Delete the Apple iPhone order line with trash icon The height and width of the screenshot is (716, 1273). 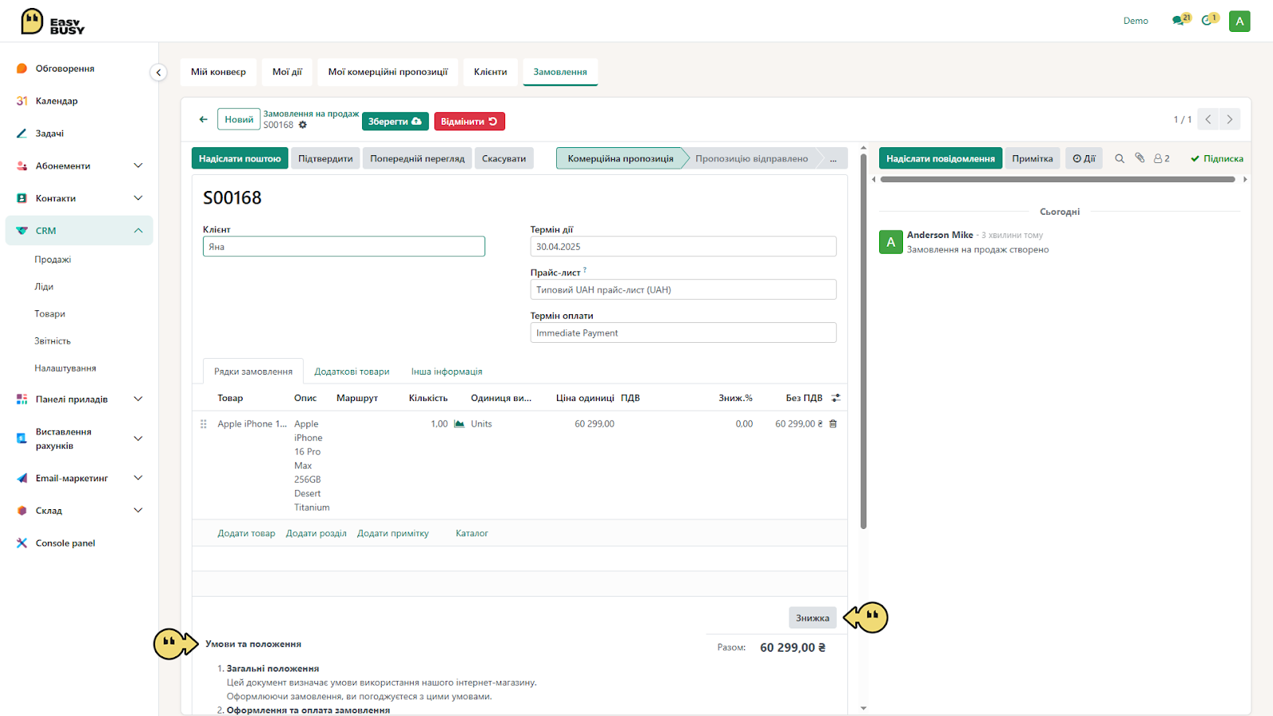(833, 424)
